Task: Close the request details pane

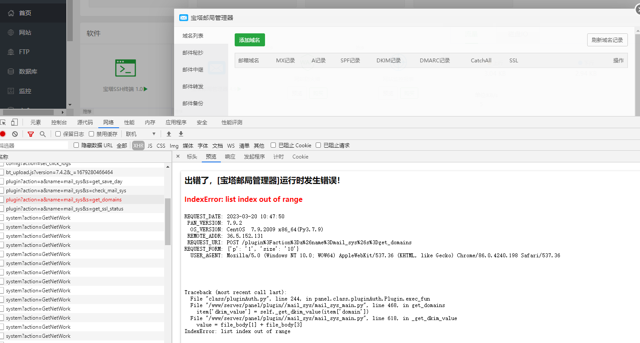Action: point(178,157)
